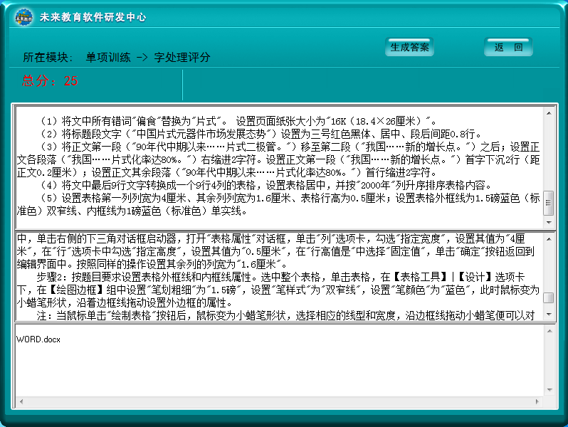
Task: Click down arrow of the file list scrollbar
Action: (x=549, y=390)
